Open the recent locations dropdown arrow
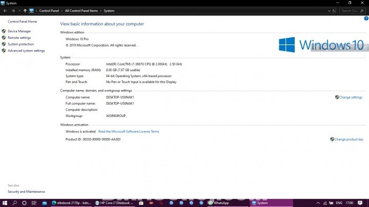Screen dimensions: 369x207 pyautogui.click(x=19, y=11)
